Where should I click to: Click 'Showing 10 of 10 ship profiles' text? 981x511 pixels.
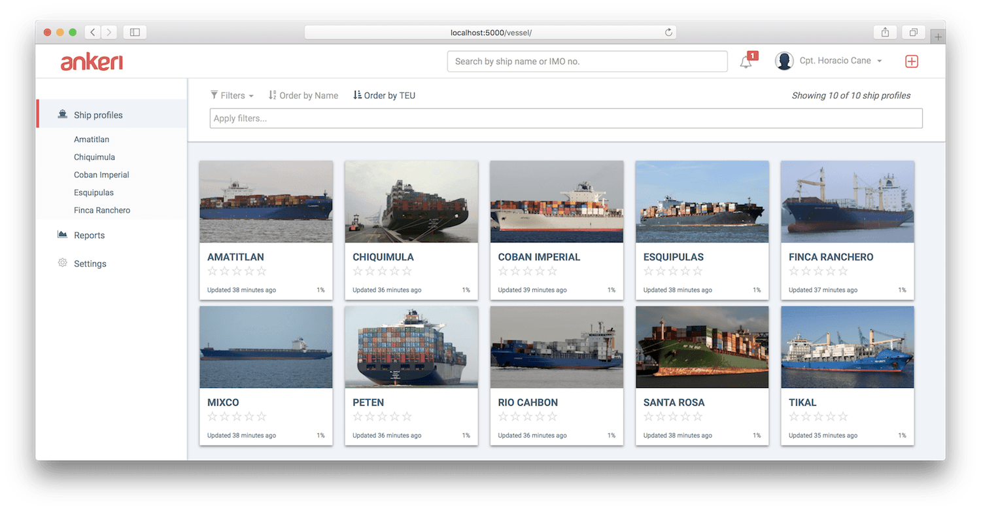point(851,96)
